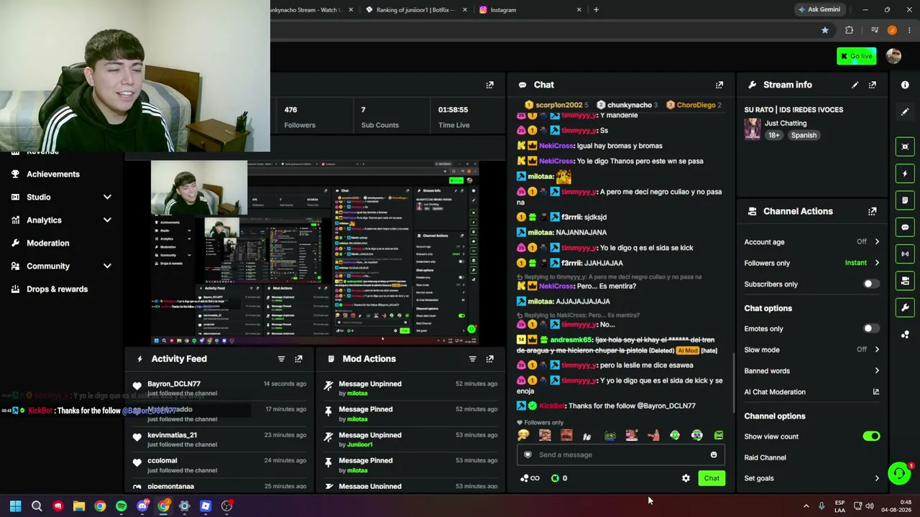Click the info icon in right sidebar
This screenshot has width=920, height=517.
[x=905, y=85]
